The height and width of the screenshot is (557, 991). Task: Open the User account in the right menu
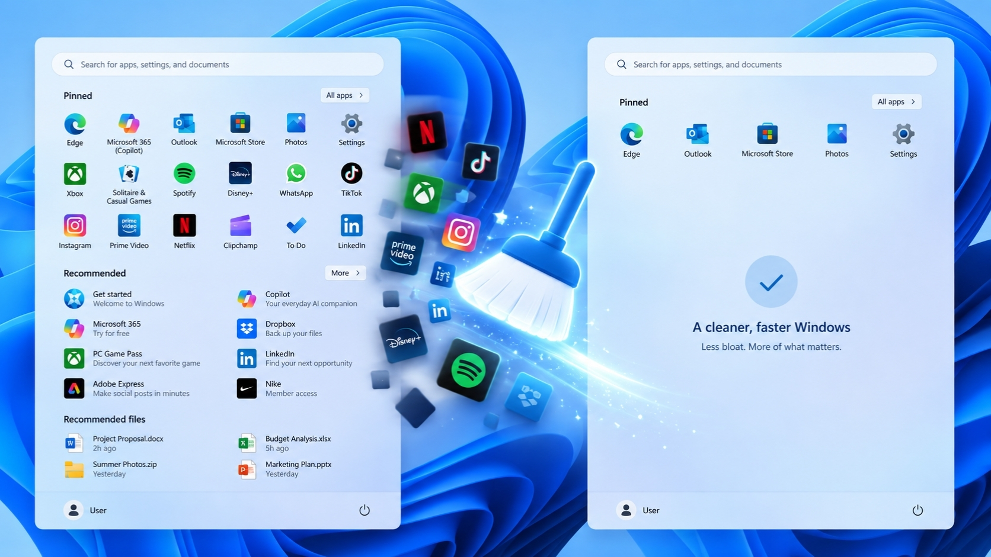pyautogui.click(x=638, y=510)
